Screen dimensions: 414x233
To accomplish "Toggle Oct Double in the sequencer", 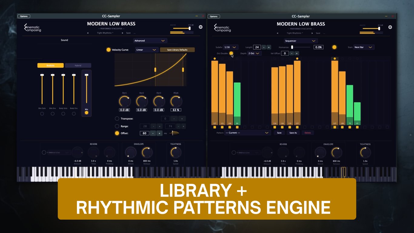I will tap(231, 53).
